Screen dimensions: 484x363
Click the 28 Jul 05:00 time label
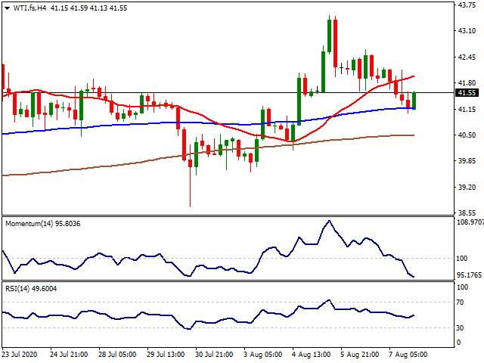117,354
